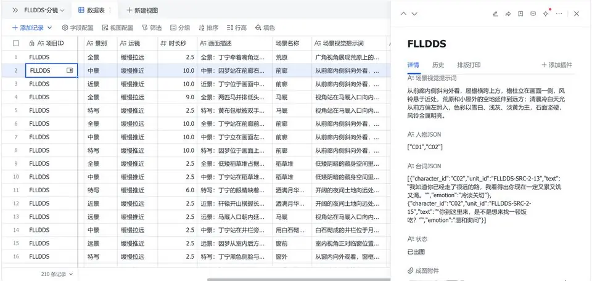Click row 14 description starting 中景：丁宁站在井栏旁
This screenshot has height=281, width=592.
coord(234,230)
